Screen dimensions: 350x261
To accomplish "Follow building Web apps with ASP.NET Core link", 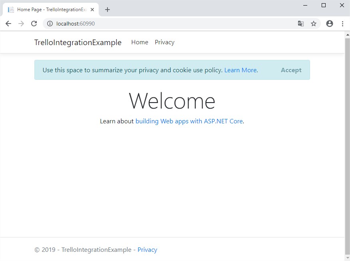I will (189, 121).
